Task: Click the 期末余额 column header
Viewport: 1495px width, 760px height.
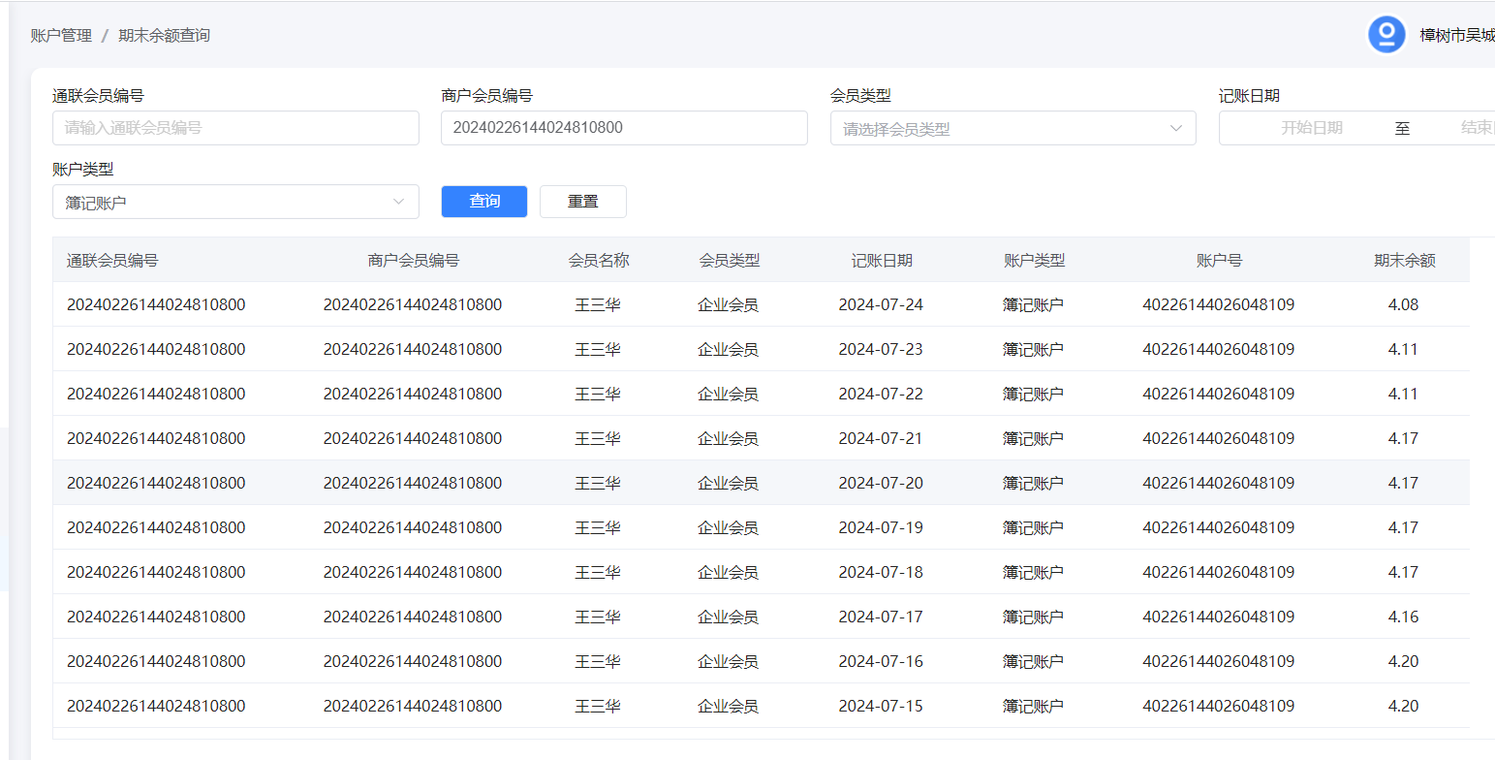Action: tap(1404, 260)
